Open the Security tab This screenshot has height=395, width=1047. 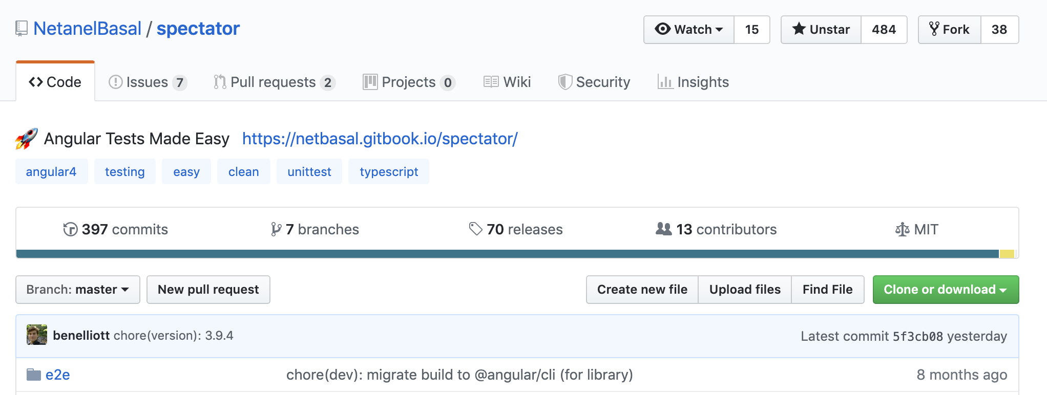click(594, 82)
